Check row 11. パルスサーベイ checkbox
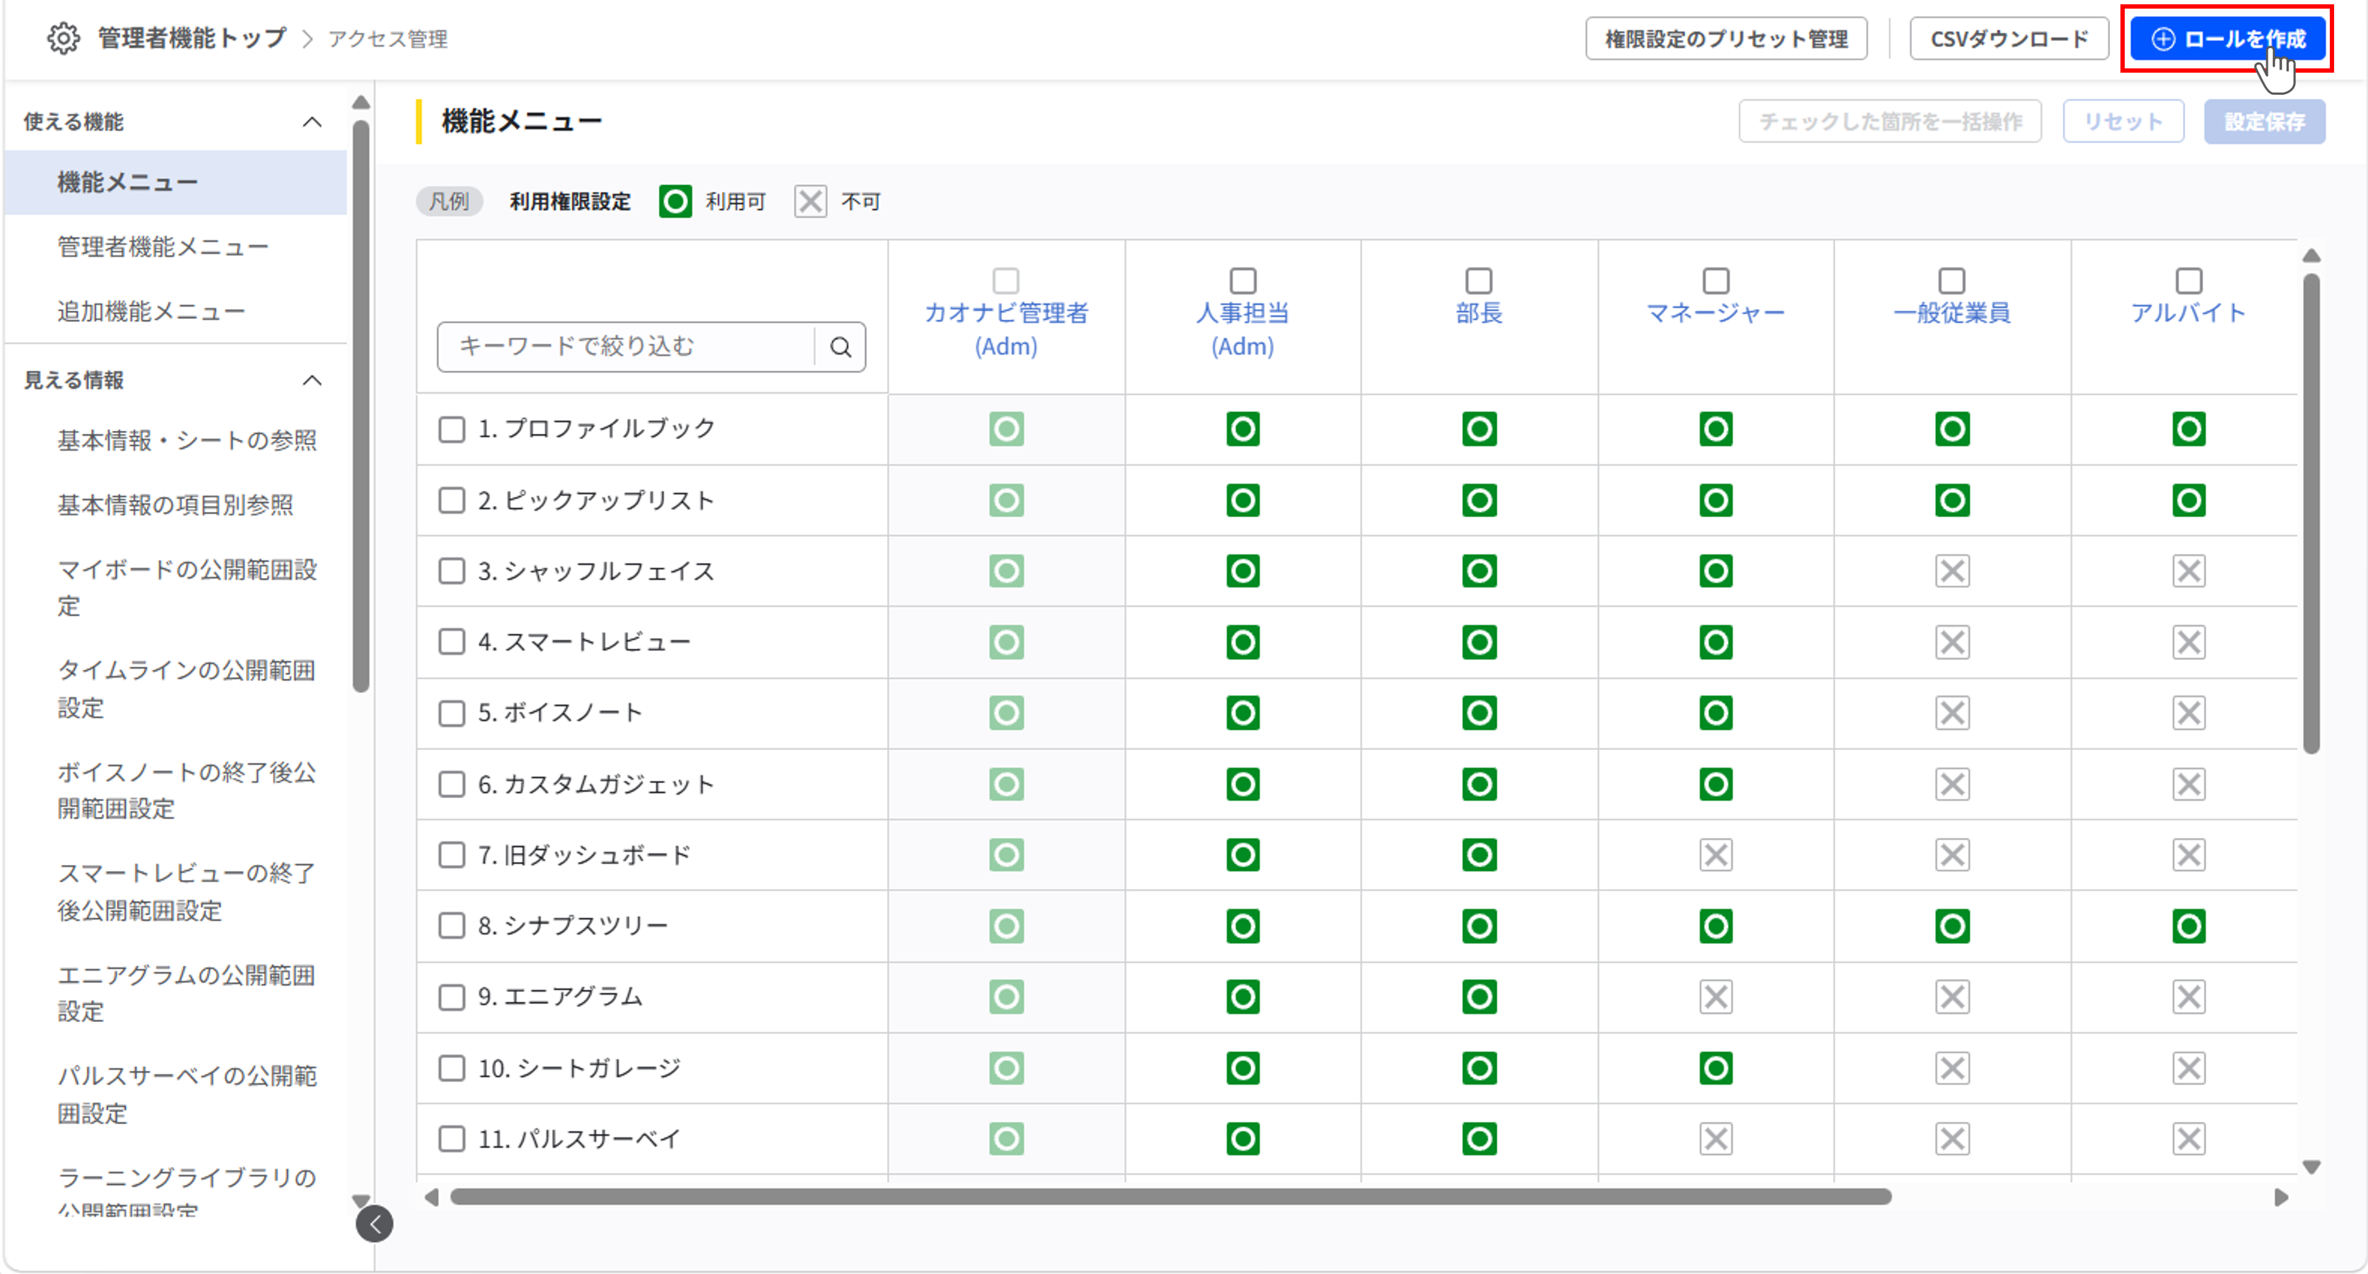The image size is (2368, 1274). 452,1139
